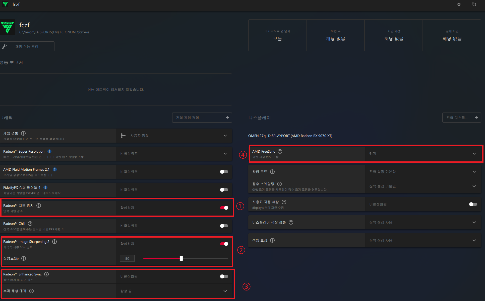Toggle 사용자 지정 색상 switch

pyautogui.click(x=473, y=204)
